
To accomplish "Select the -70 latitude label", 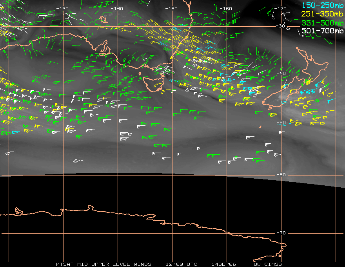I will (281, 233).
